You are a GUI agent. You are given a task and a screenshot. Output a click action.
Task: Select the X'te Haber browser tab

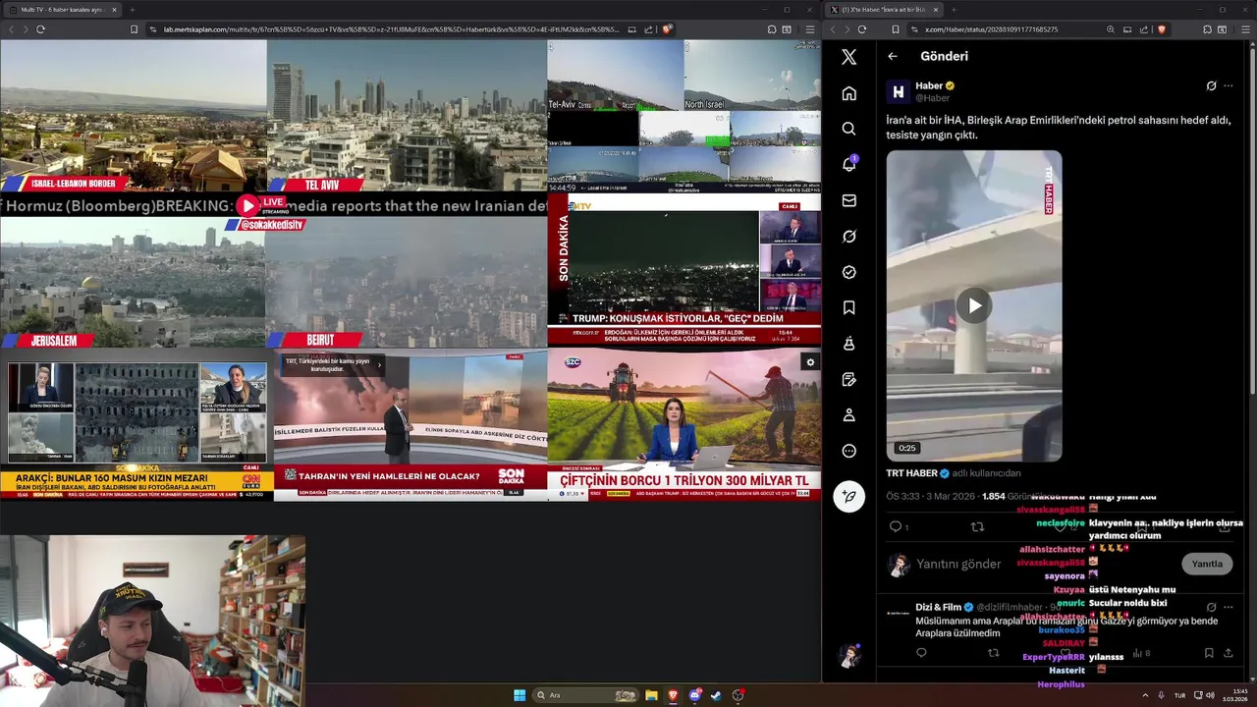[884, 10]
